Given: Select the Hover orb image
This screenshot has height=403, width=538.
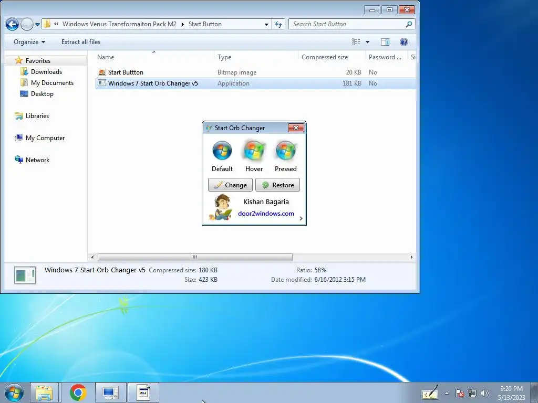Looking at the screenshot, I should pyautogui.click(x=254, y=151).
